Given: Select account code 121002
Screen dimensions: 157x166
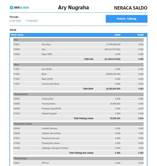Looking at the screenshot, I should click(x=16, y=143).
